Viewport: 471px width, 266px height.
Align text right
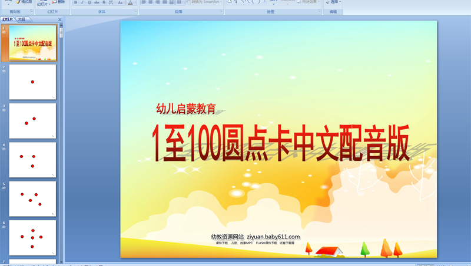click(x=158, y=2)
